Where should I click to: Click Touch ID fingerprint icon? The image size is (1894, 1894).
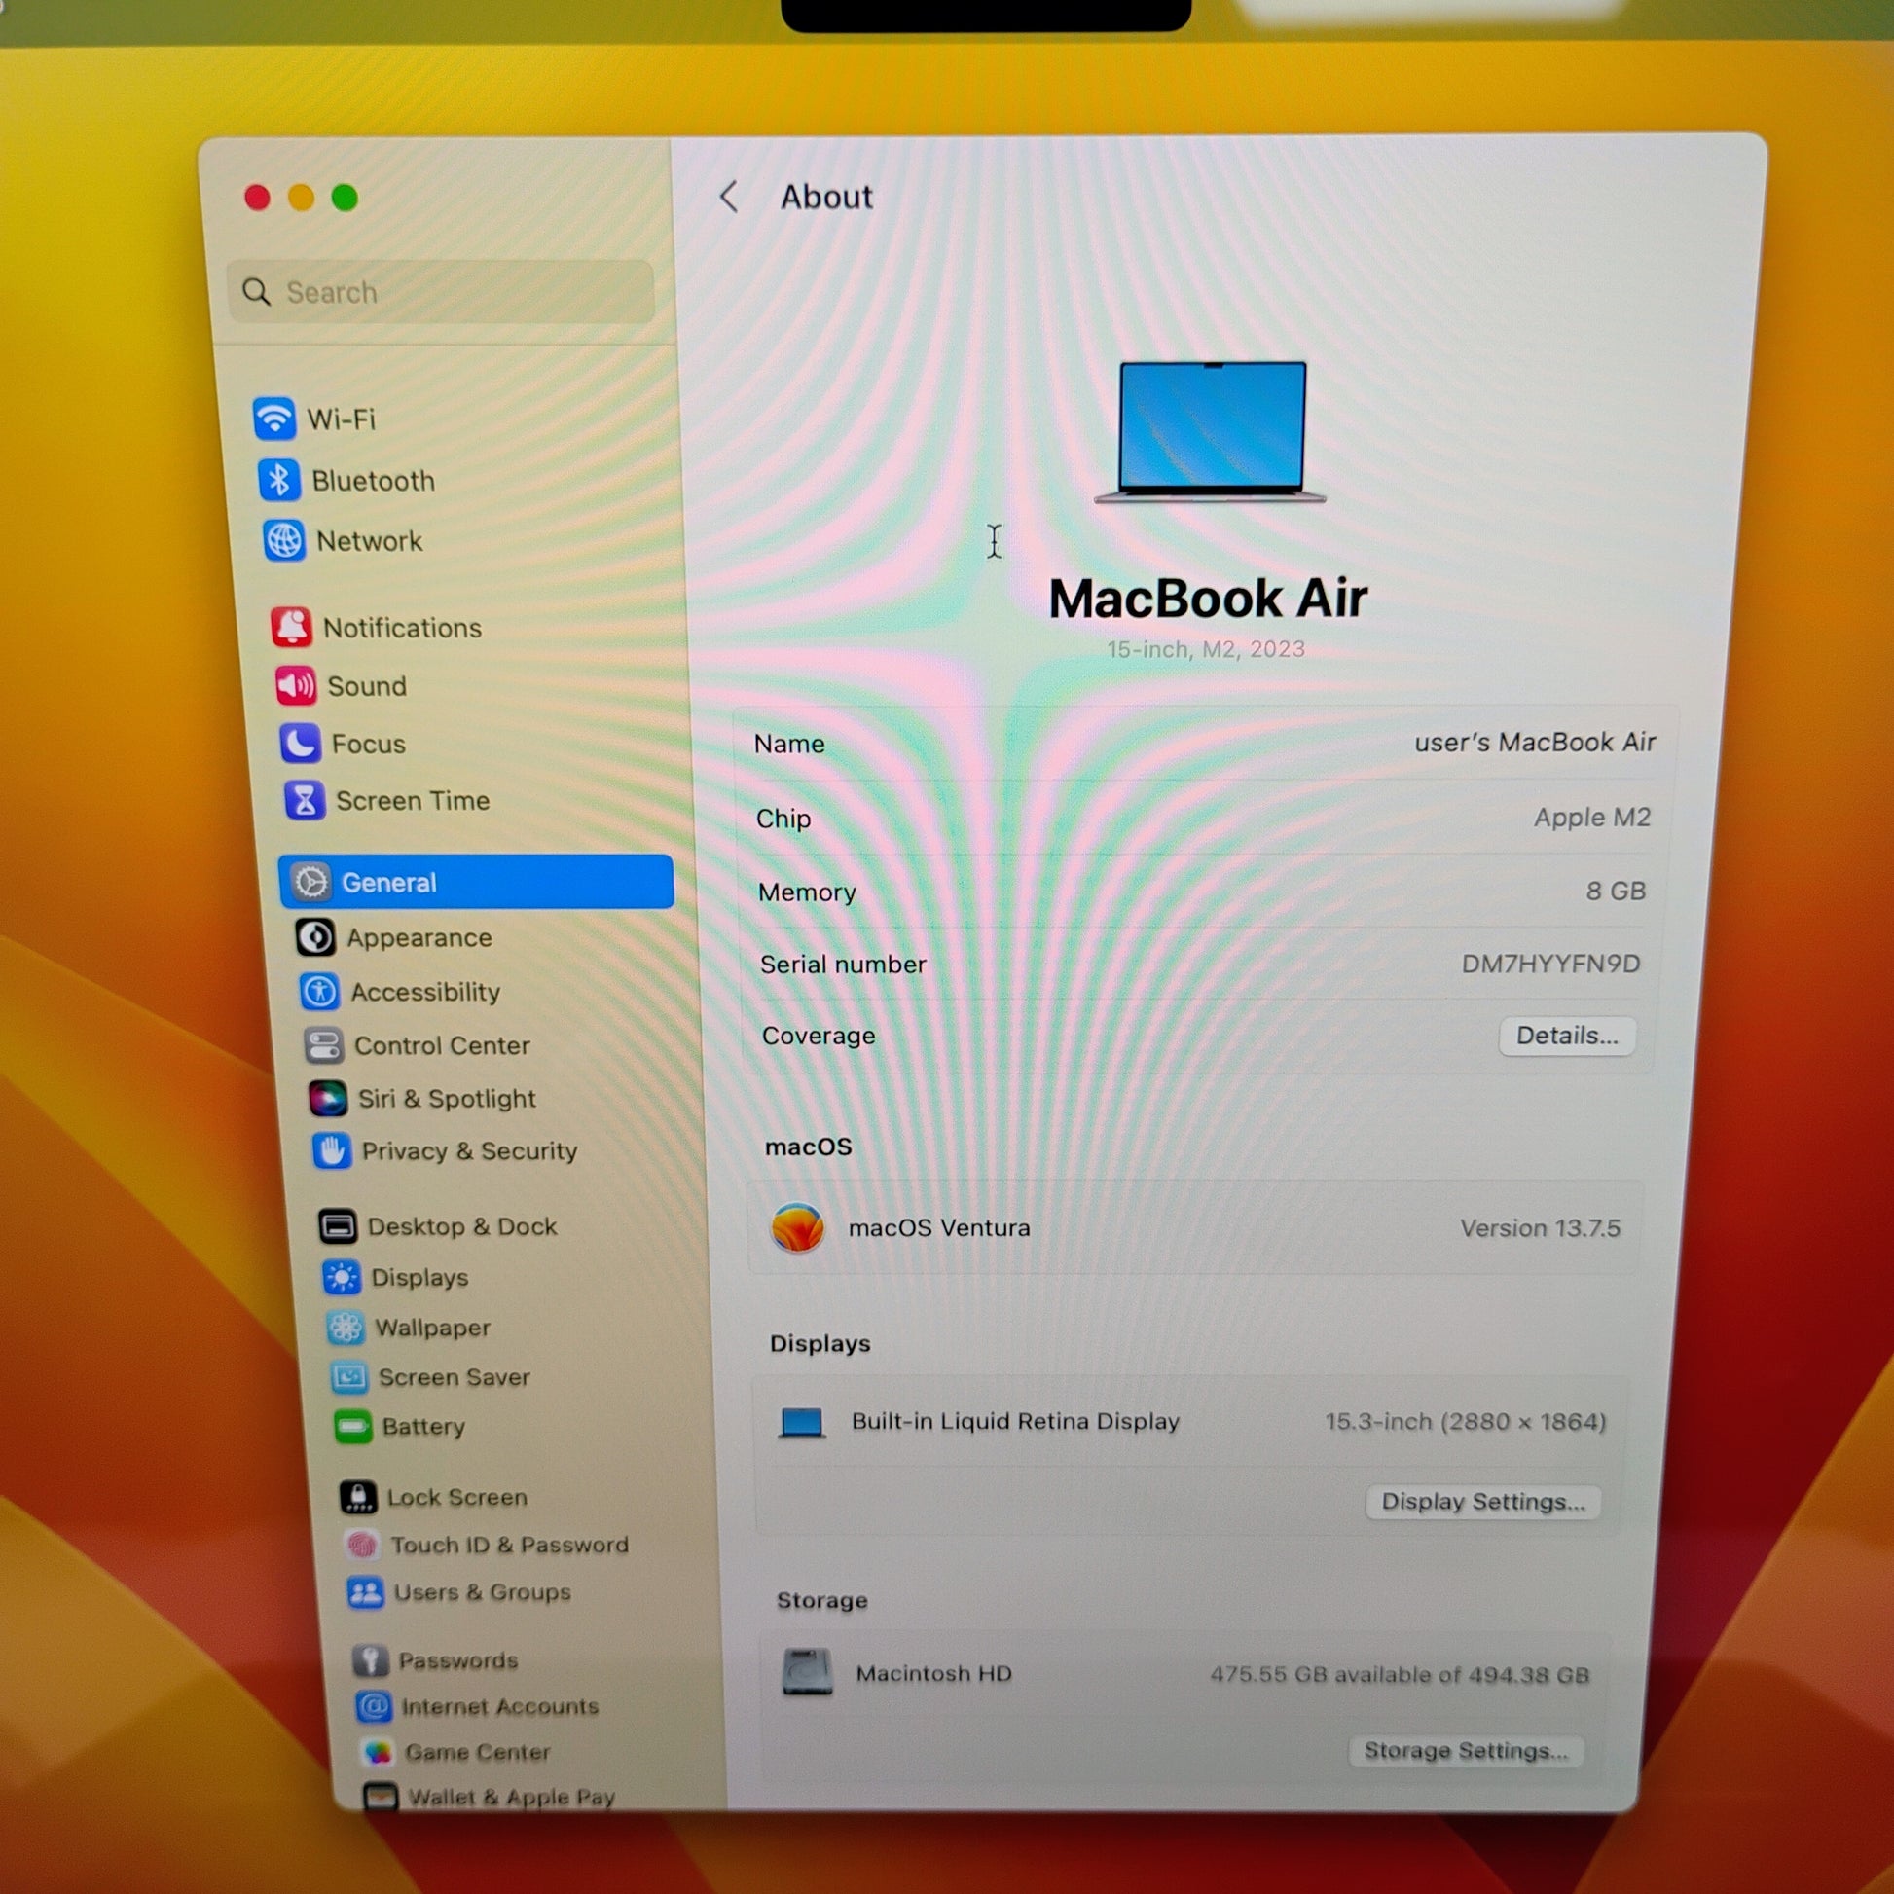click(x=362, y=1545)
